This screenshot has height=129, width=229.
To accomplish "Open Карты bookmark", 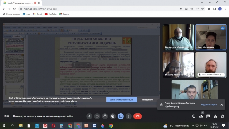I will (x=64, y=14).
